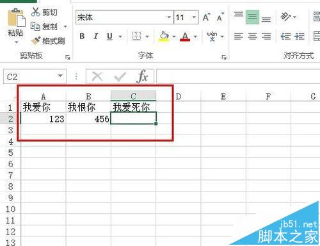This screenshot has height=246, width=320.
Task: Click the Paste clipboard icon
Action: point(17,18)
